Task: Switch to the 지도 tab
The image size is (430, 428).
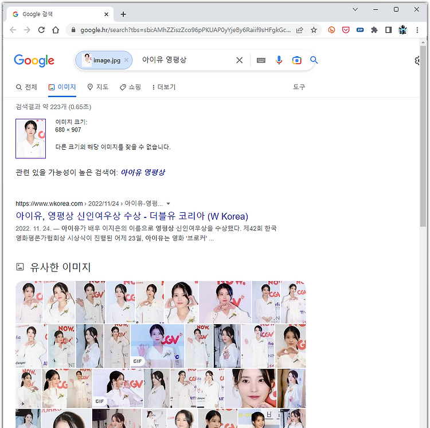Action: 97,87
